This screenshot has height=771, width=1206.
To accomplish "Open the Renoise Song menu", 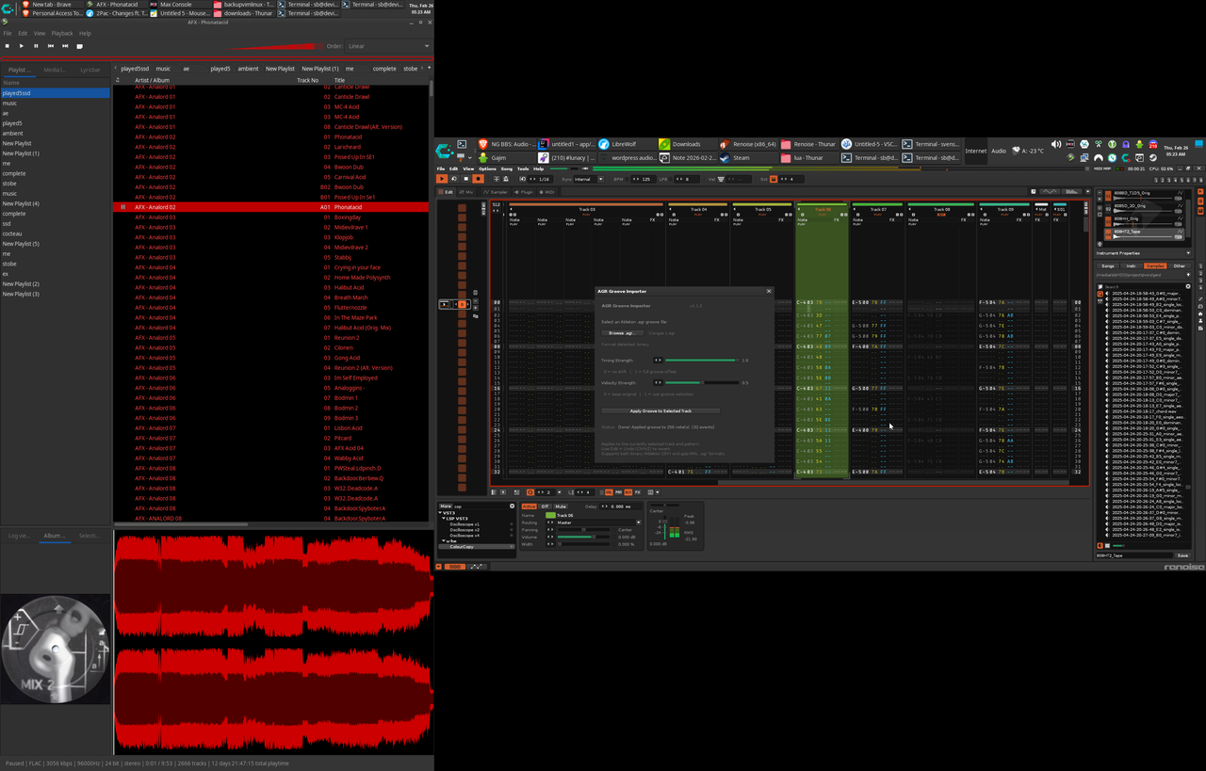I will click(507, 169).
